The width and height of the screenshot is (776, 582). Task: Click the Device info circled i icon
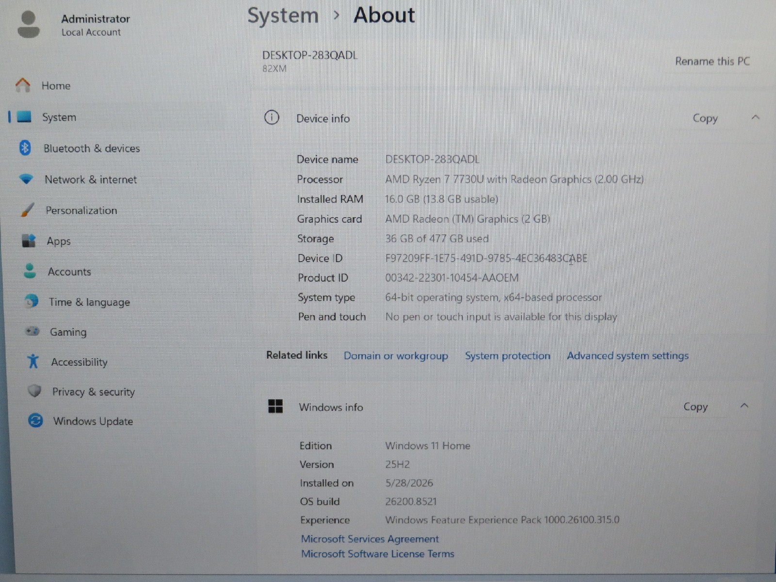point(272,117)
